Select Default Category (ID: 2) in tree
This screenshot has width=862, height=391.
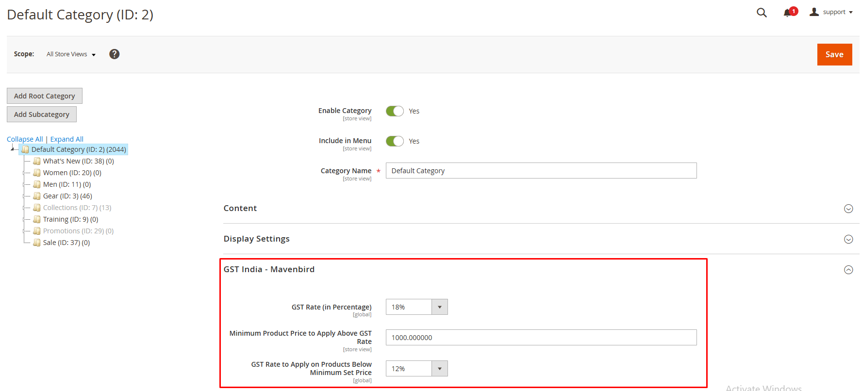point(79,149)
